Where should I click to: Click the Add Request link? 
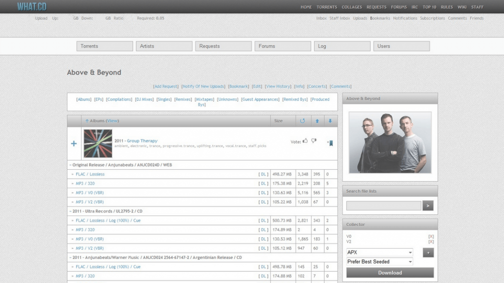pyautogui.click(x=165, y=87)
